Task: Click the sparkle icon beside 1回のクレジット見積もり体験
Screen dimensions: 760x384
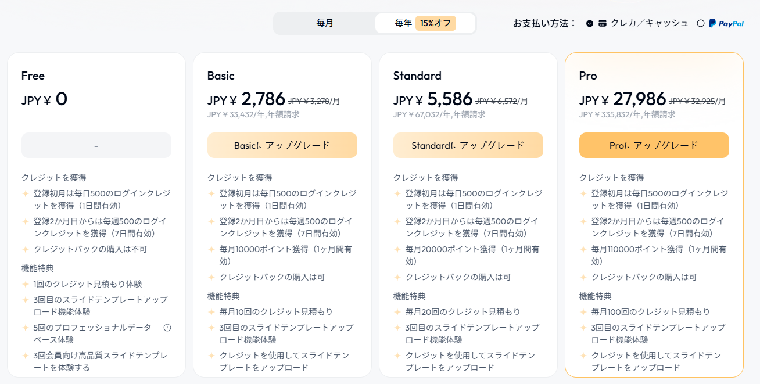Action: (x=26, y=284)
